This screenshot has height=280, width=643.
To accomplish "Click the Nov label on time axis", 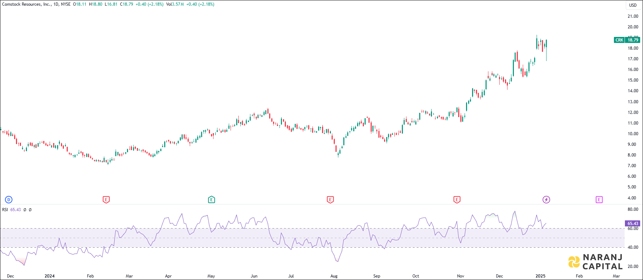I will pyautogui.click(x=461, y=276).
